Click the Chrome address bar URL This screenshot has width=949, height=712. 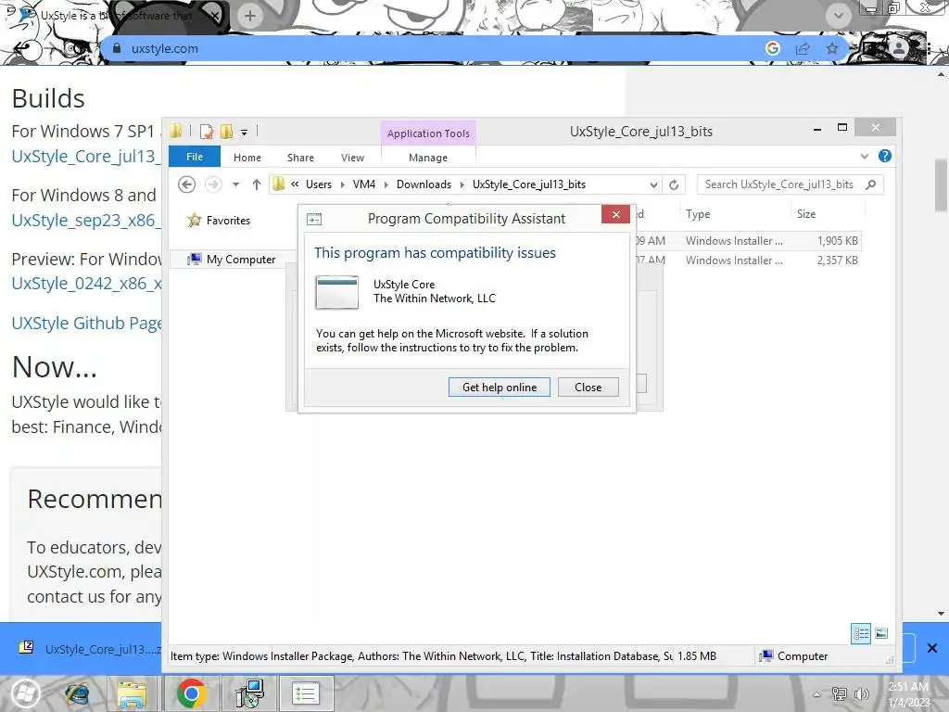coord(165,49)
